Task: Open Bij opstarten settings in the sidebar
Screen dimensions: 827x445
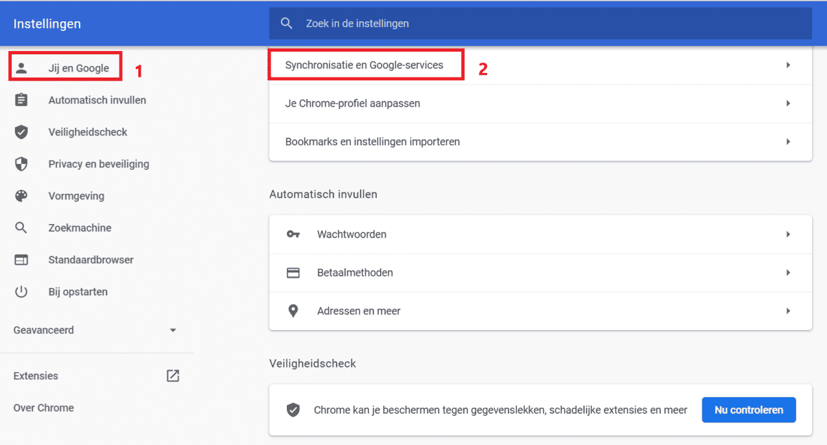Action: [x=78, y=292]
